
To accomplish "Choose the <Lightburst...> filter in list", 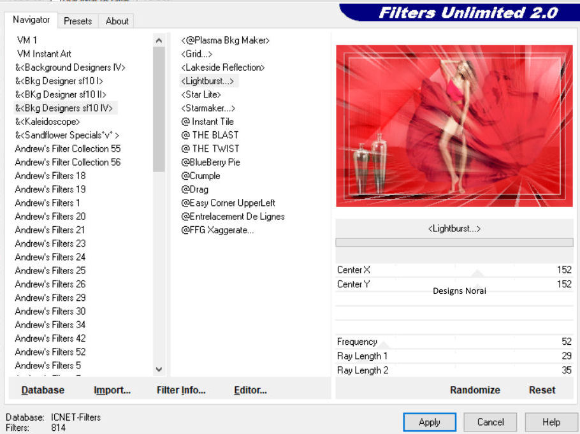I will [208, 81].
